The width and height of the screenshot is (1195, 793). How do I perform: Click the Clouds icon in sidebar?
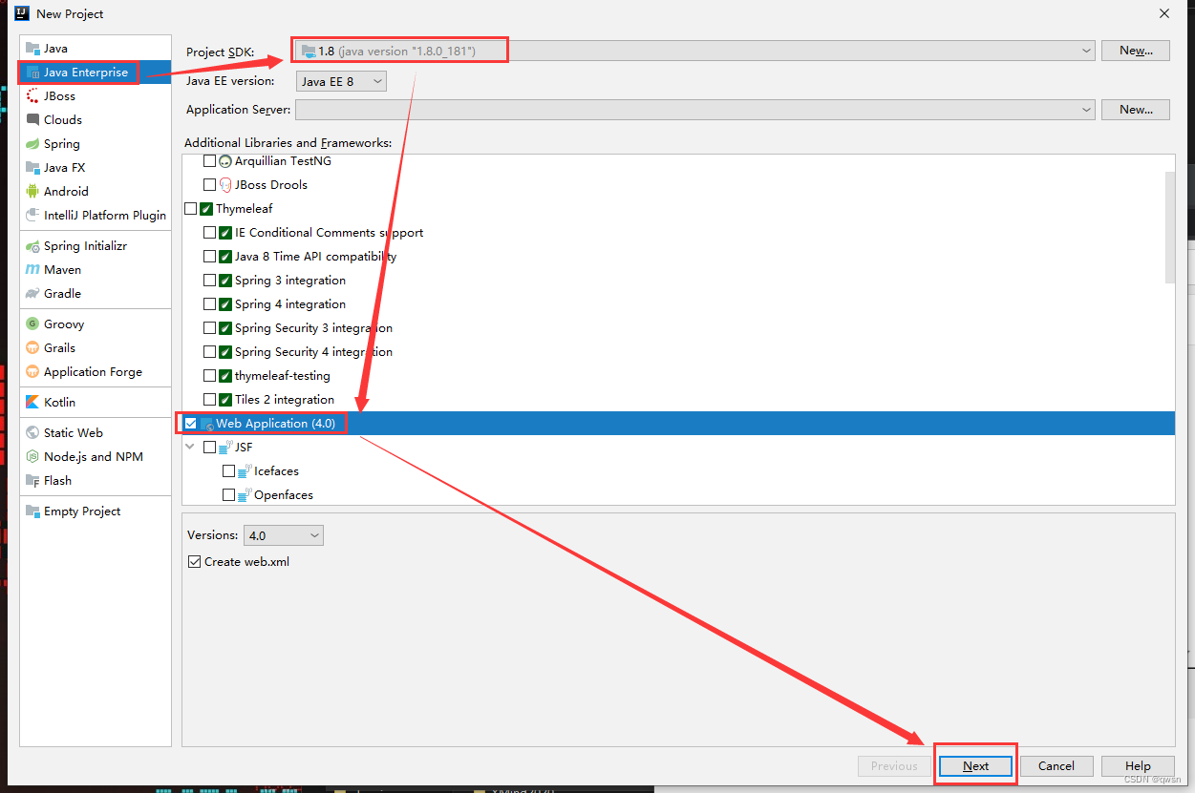click(x=33, y=119)
